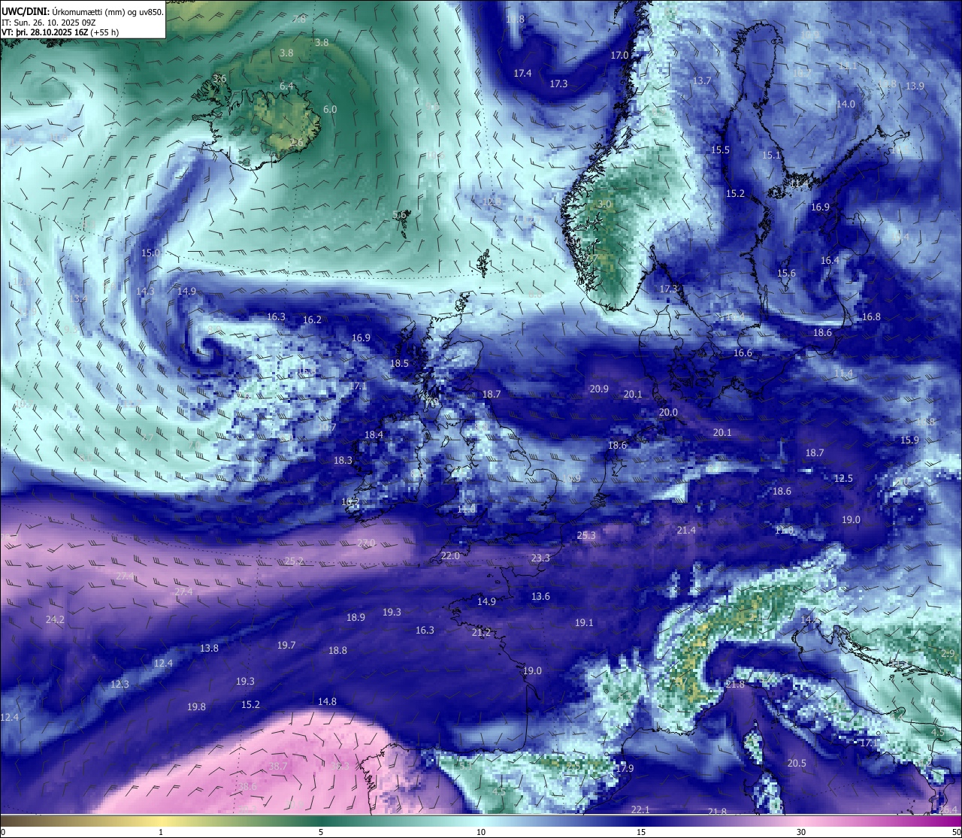962x838 pixels.
Task: Click the 25.3 value on the map
Action: [586, 535]
